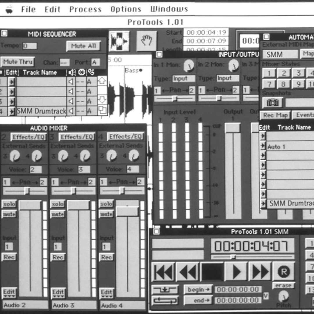Take a snapshot with camera icon

(x=272, y=103)
